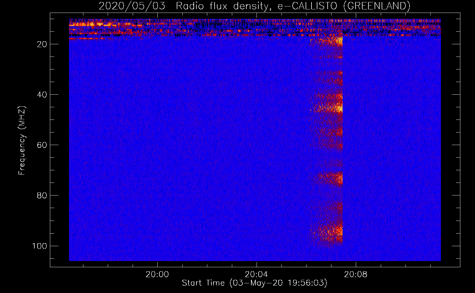The image size is (475, 293).
Task: Click the '20' frequency tick label
Action: point(42,44)
